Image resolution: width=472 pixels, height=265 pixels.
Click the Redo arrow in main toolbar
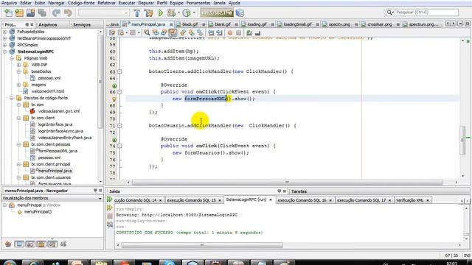(x=68, y=13)
